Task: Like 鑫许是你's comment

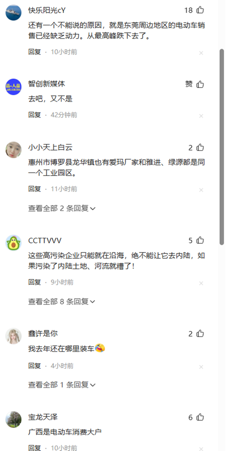Action: click(x=200, y=334)
